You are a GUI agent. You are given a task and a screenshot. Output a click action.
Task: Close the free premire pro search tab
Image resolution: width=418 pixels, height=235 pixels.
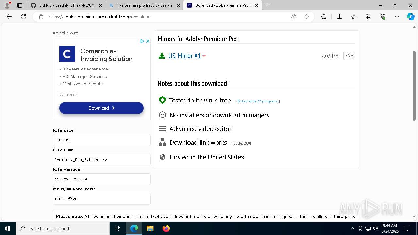tap(178, 5)
